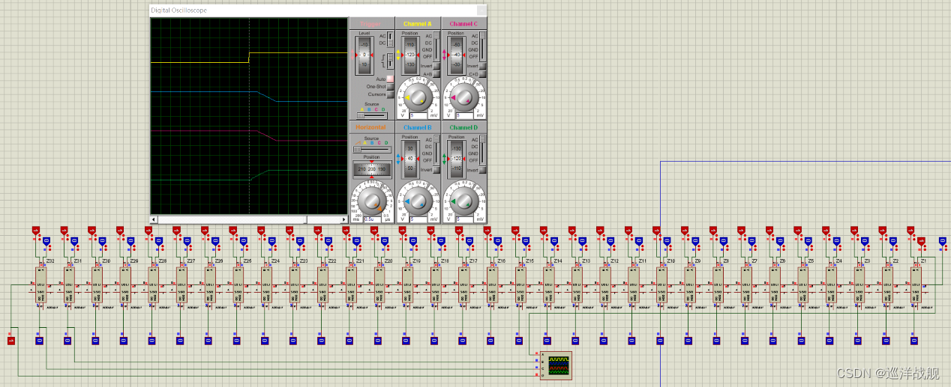The image size is (951, 387).
Task: Click Channel A coupling selector slider
Action: click(x=437, y=46)
